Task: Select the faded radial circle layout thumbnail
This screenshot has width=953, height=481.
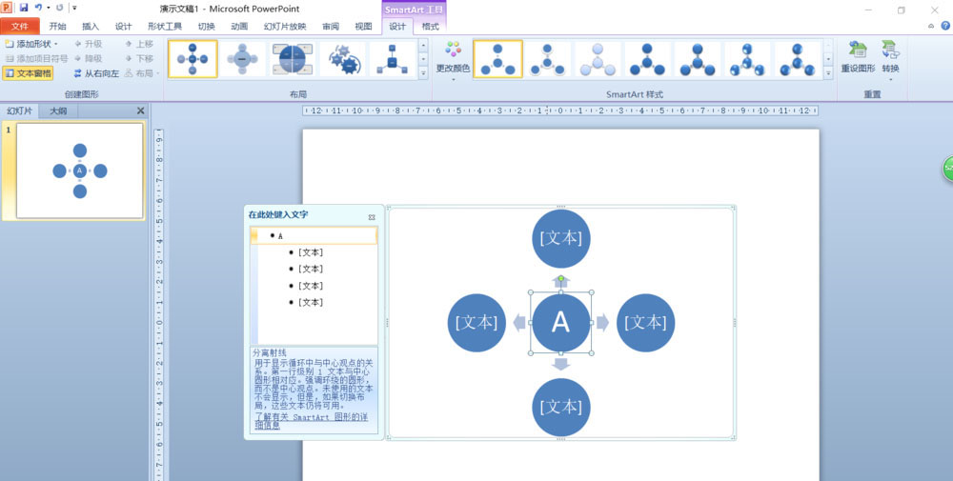Action: (242, 59)
